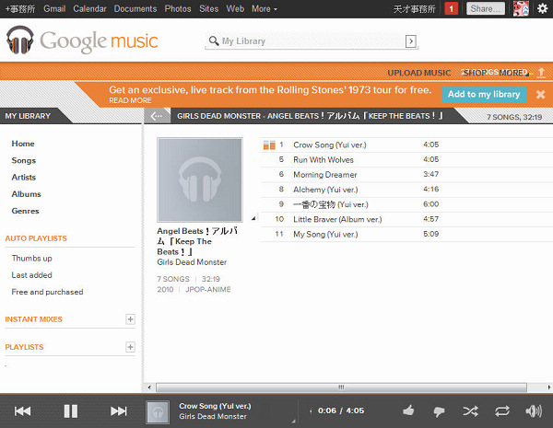553x428 pixels.
Task: Select track Crow Song (Yui ver.)
Action: (x=406, y=145)
